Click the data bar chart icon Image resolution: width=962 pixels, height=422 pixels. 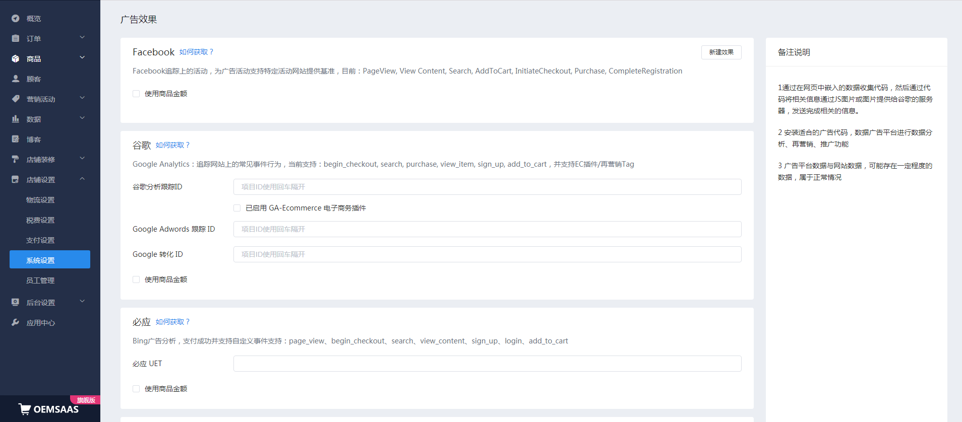[x=16, y=119]
